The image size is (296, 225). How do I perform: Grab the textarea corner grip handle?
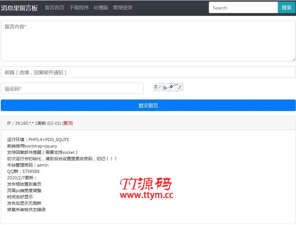click(x=293, y=59)
